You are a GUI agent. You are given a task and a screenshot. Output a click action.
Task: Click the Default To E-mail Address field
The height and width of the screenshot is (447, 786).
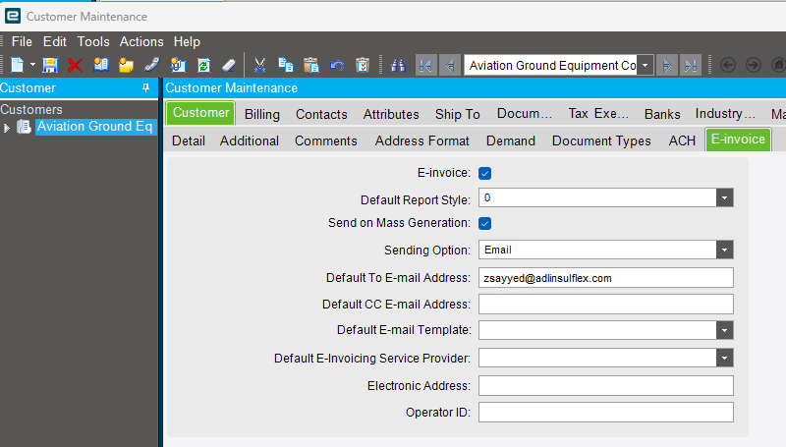pyautogui.click(x=605, y=278)
